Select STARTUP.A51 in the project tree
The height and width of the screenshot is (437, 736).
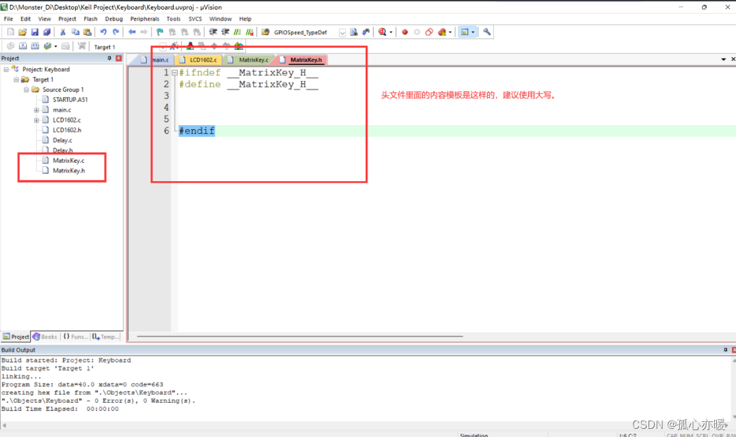70,100
